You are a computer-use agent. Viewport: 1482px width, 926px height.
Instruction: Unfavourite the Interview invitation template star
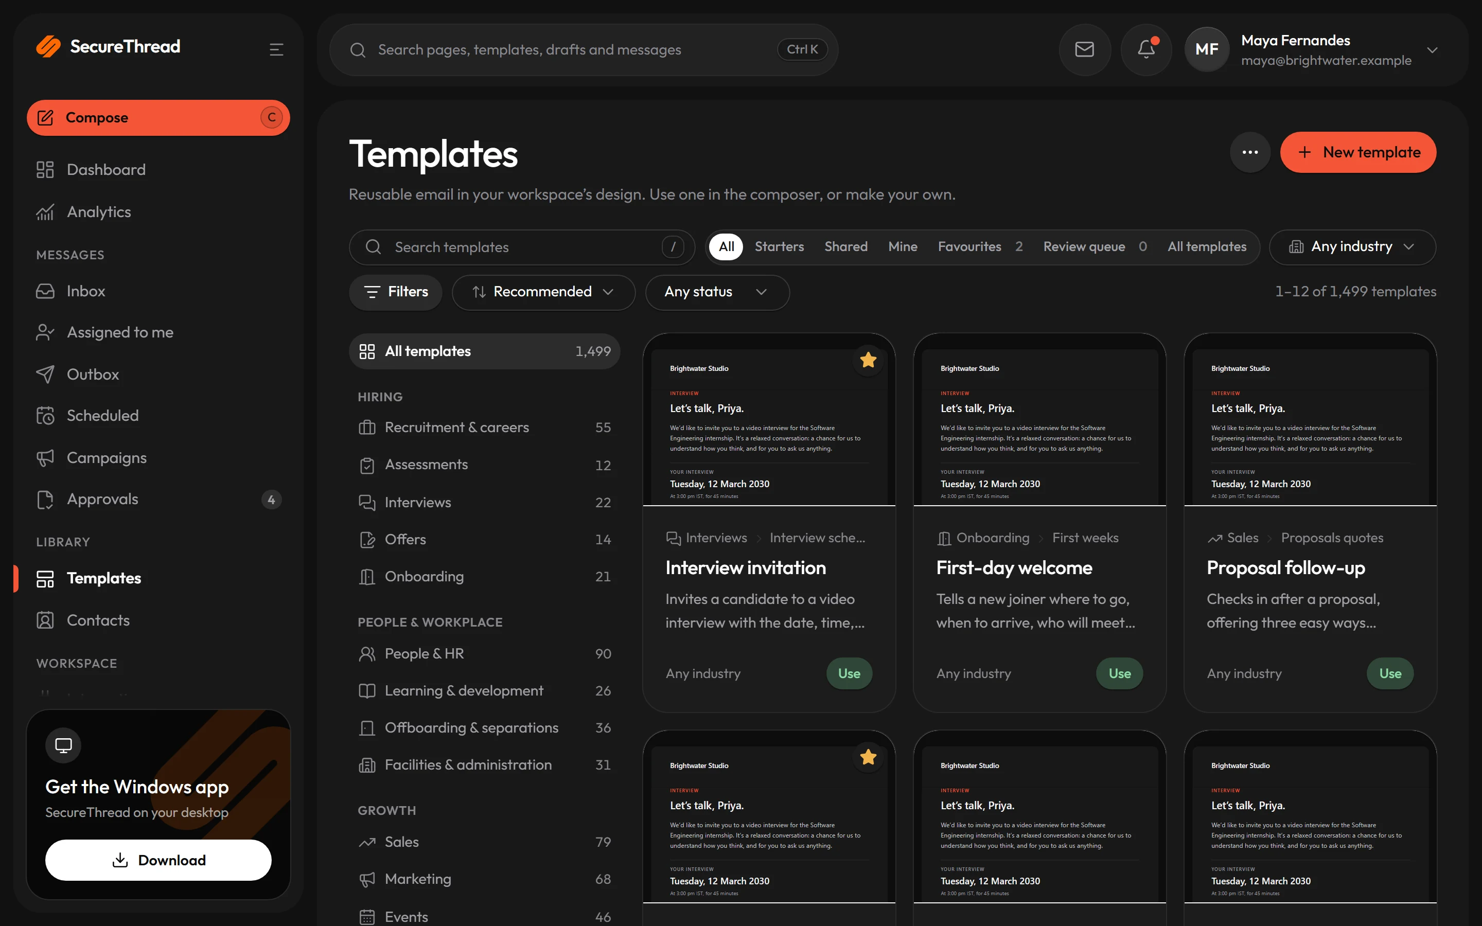point(868,360)
